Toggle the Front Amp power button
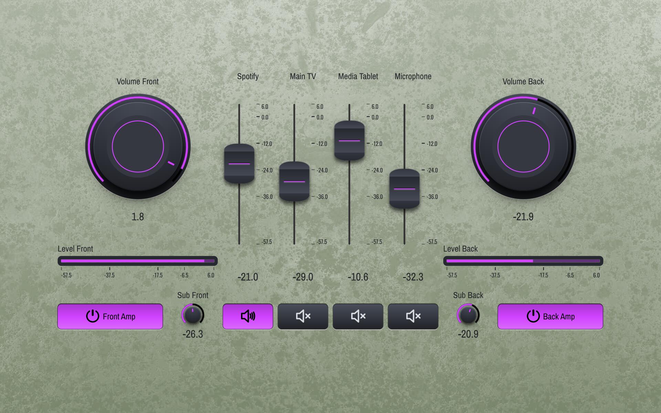The height and width of the screenshot is (413, 661). (x=110, y=316)
